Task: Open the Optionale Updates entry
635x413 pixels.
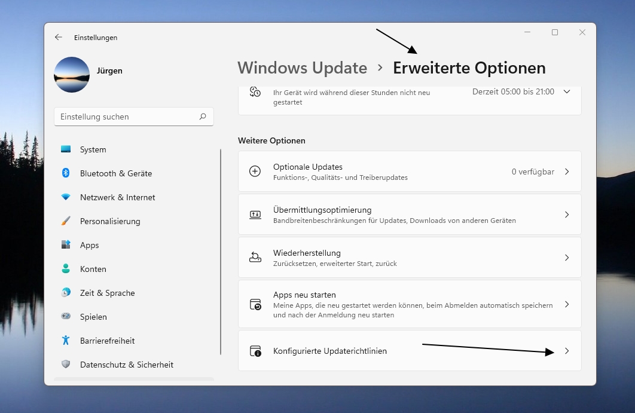Action: pyautogui.click(x=410, y=172)
